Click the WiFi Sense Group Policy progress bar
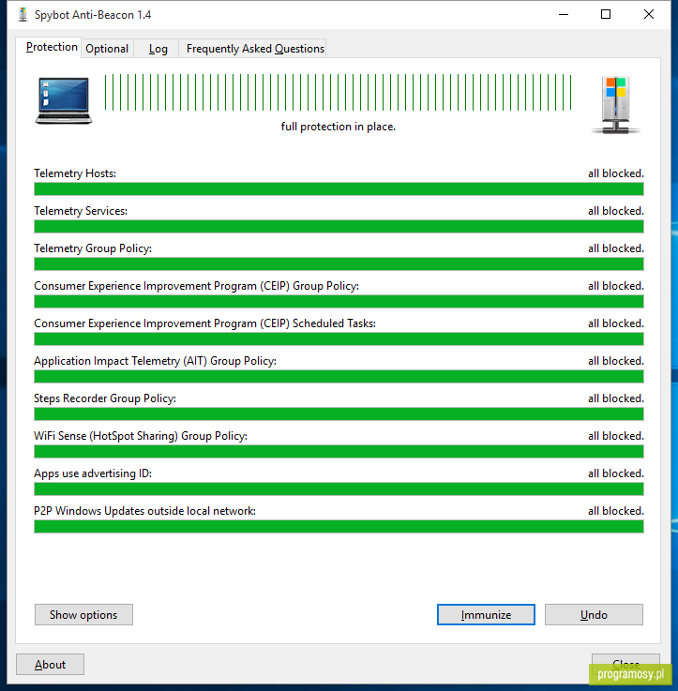The width and height of the screenshot is (678, 691). [x=339, y=451]
